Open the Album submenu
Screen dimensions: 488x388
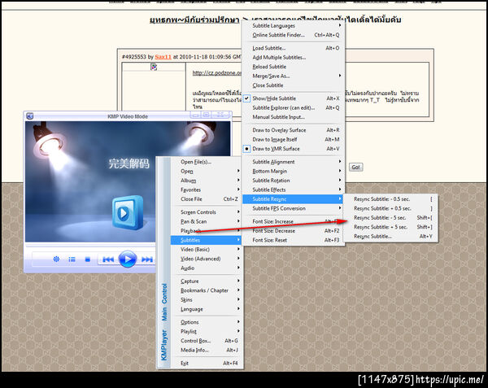[x=206, y=181]
